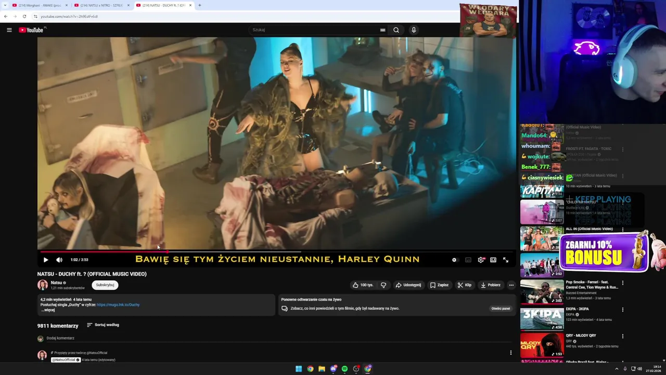666x375 pixels.
Task: Like the video (100 tys.)
Action: (363, 285)
